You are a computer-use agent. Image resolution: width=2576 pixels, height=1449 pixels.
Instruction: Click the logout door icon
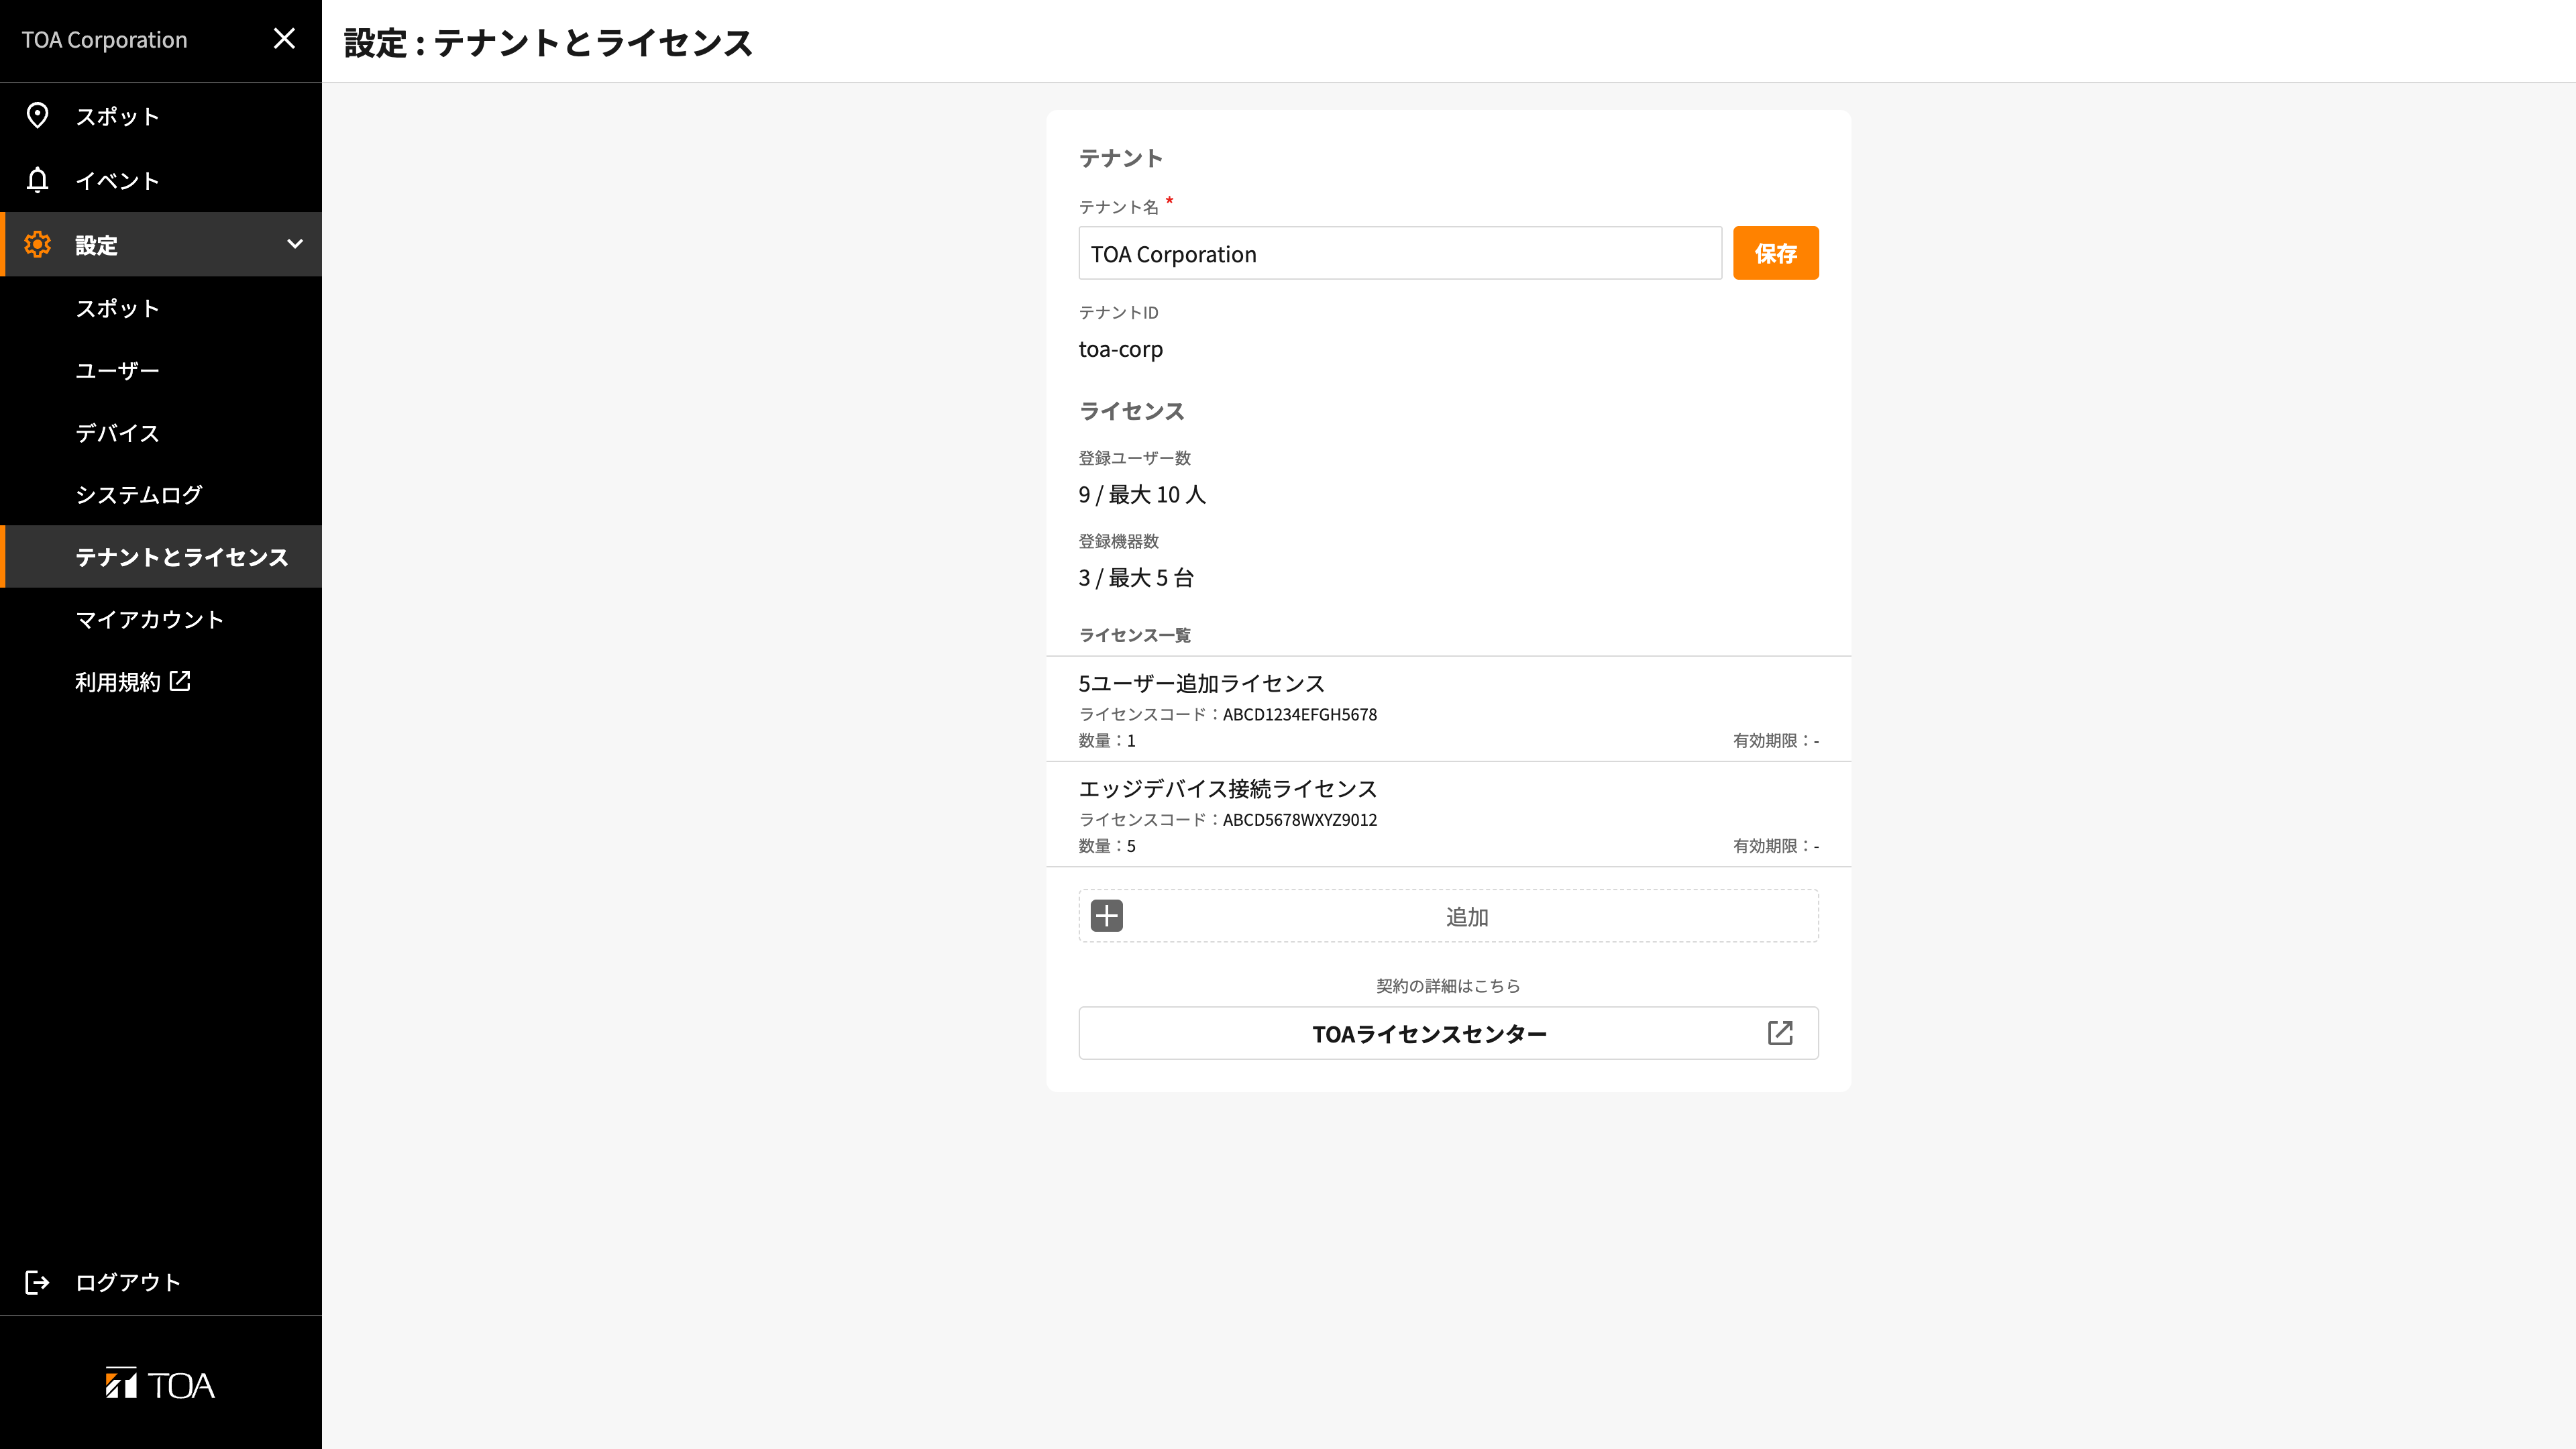[x=37, y=1282]
